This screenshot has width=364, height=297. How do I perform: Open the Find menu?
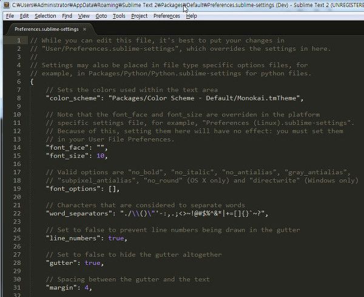(x=67, y=16)
